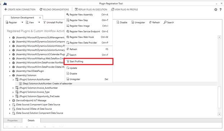Click the toolbar Refresh icon
Viewport: 224px width, 131px height.
tap(150, 22)
